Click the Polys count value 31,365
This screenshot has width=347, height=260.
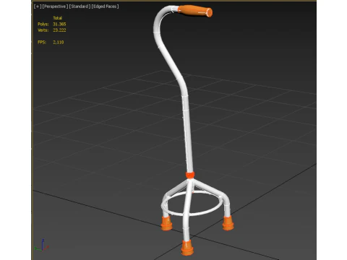[59, 24]
